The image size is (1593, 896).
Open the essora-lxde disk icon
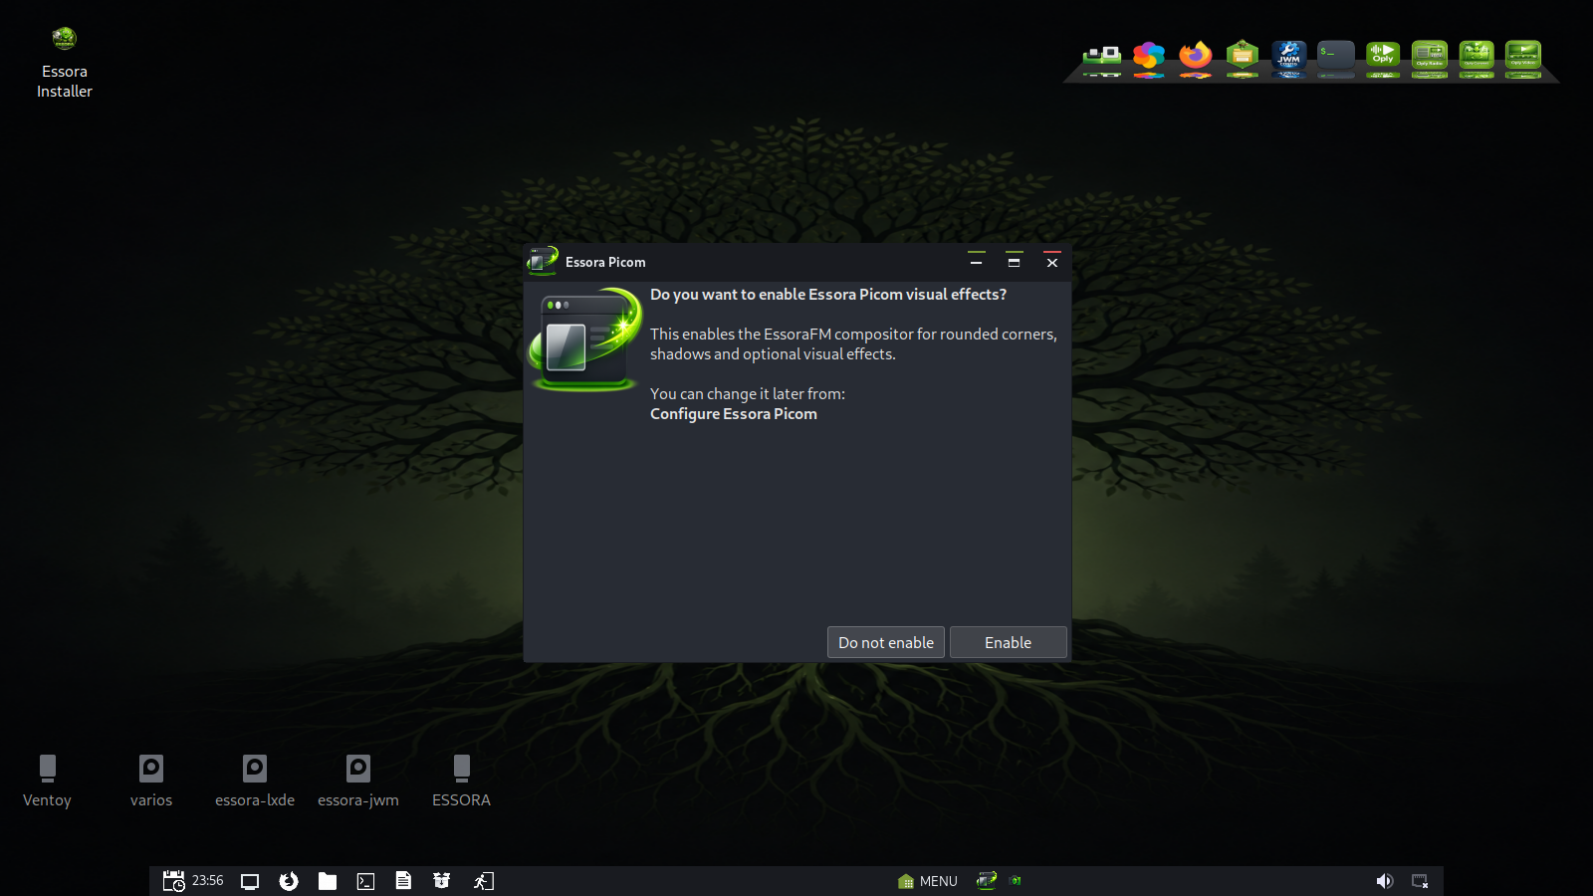[x=255, y=781]
